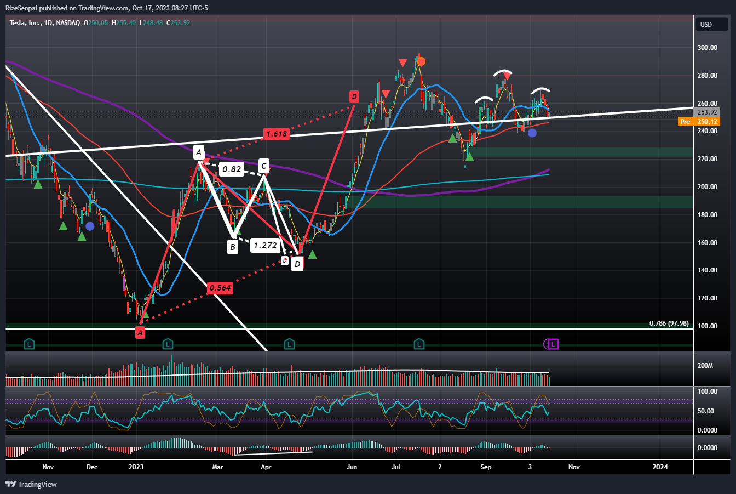The width and height of the screenshot is (736, 494).
Task: Open the TradingView logo in the bottom corner
Action: (31, 484)
